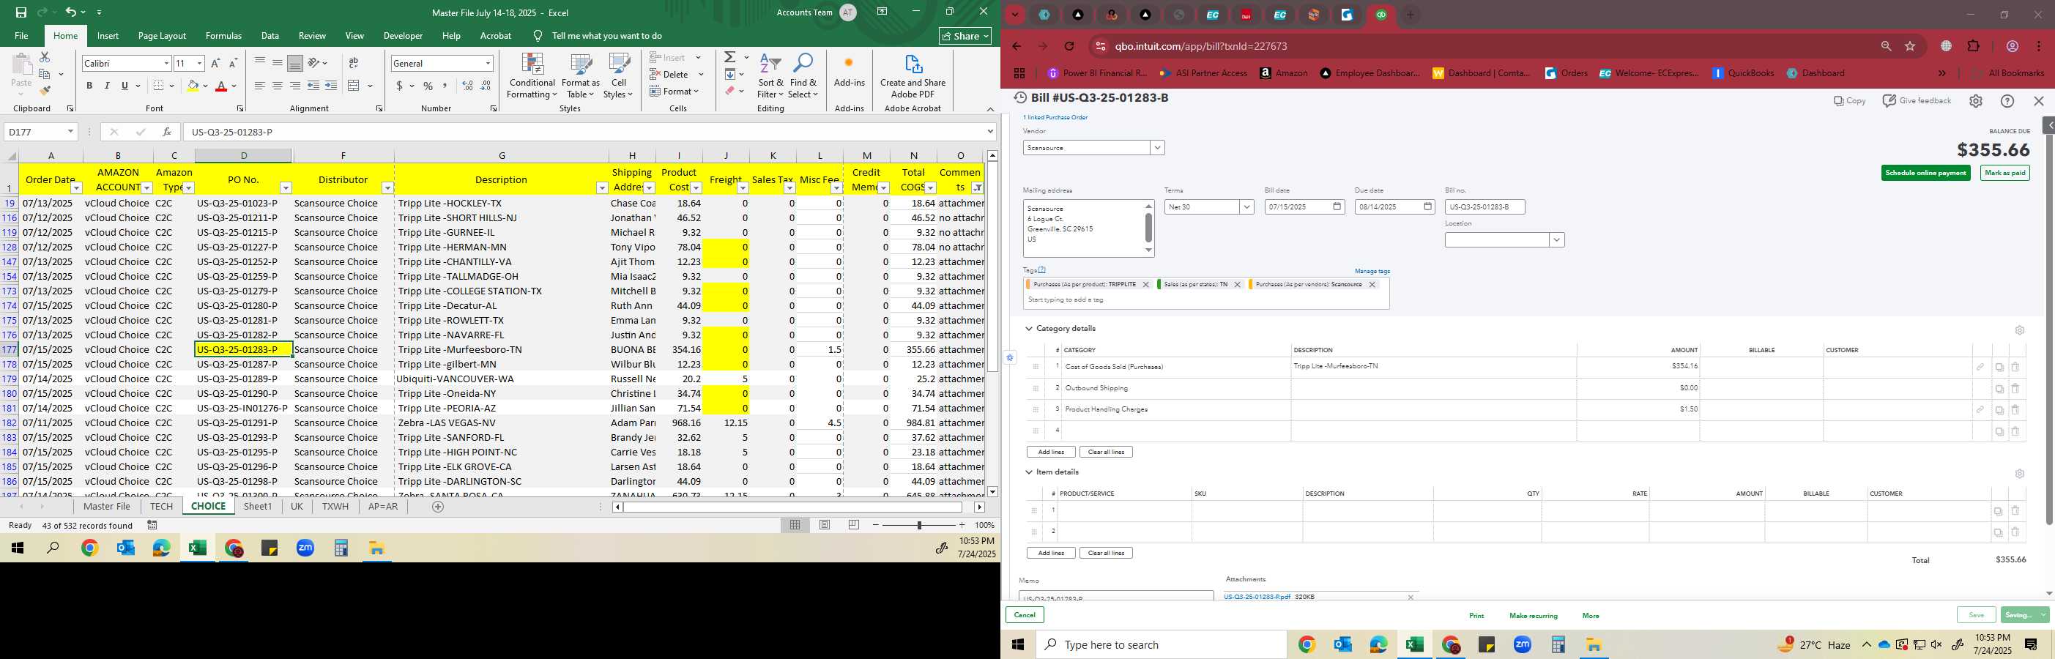Click the fill color yellow bucket swatch
The image size is (2055, 659).
[x=193, y=86]
